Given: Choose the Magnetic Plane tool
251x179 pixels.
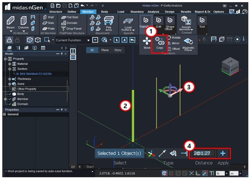Looking at the screenshot, I should tap(188, 44).
